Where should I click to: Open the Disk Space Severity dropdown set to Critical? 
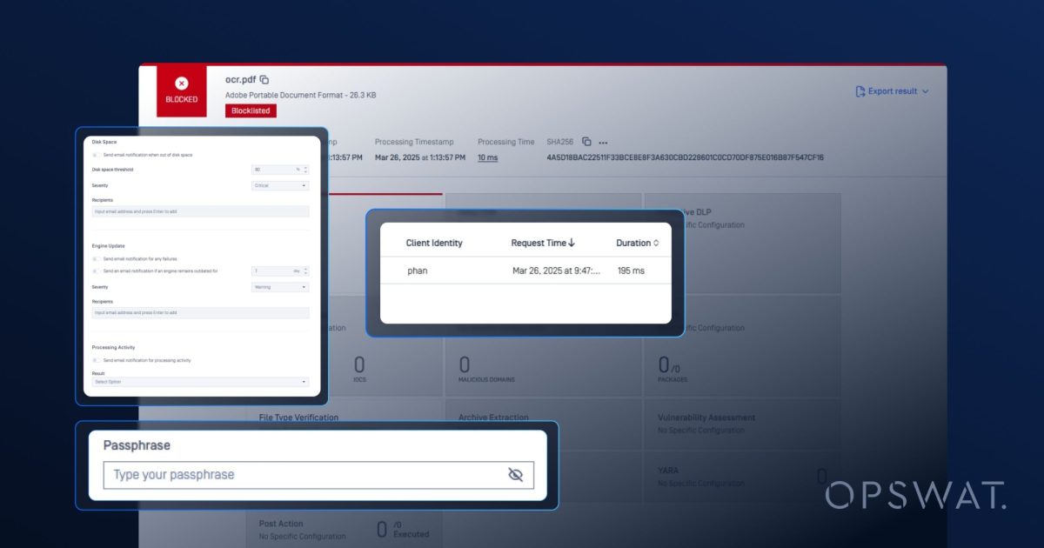pyautogui.click(x=278, y=185)
